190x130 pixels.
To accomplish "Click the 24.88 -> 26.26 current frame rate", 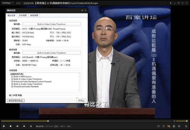I will tap(62, 41).
